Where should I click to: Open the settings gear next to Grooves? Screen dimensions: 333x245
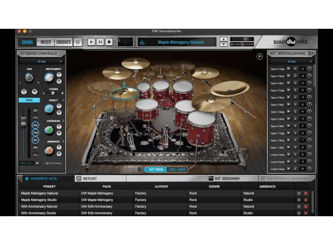[78, 42]
